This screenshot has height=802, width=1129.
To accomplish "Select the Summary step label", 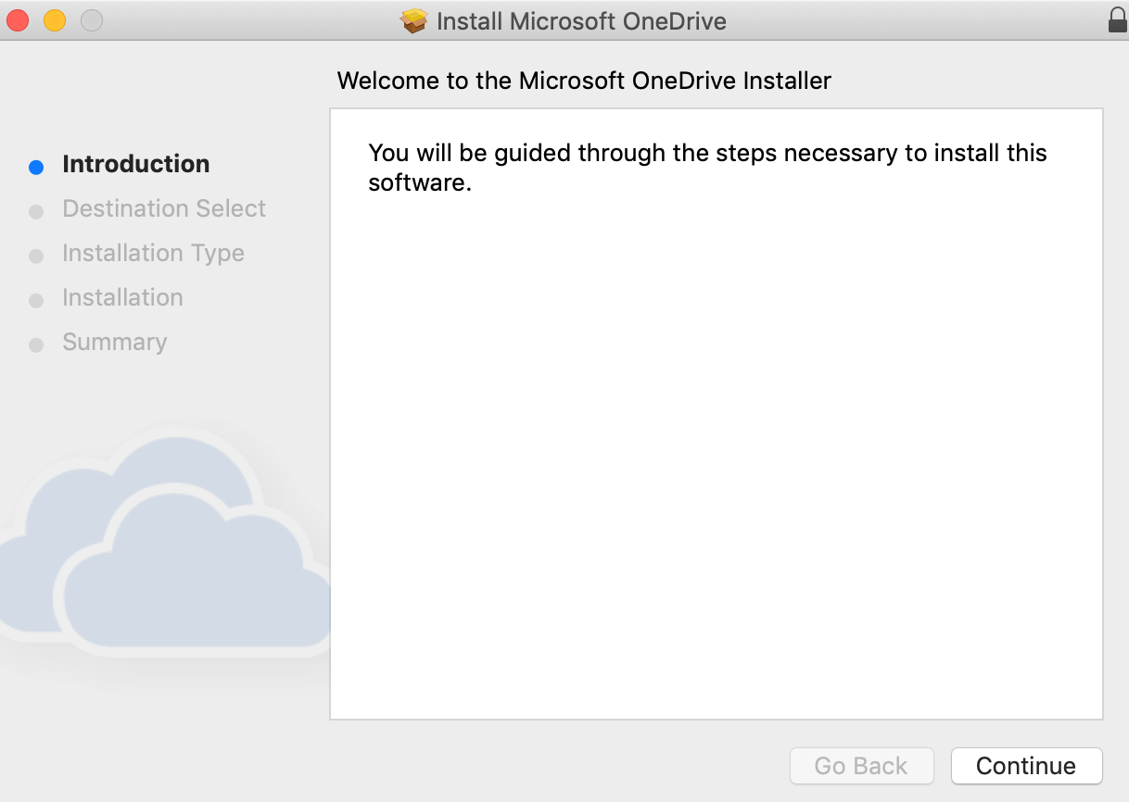I will pos(115,342).
